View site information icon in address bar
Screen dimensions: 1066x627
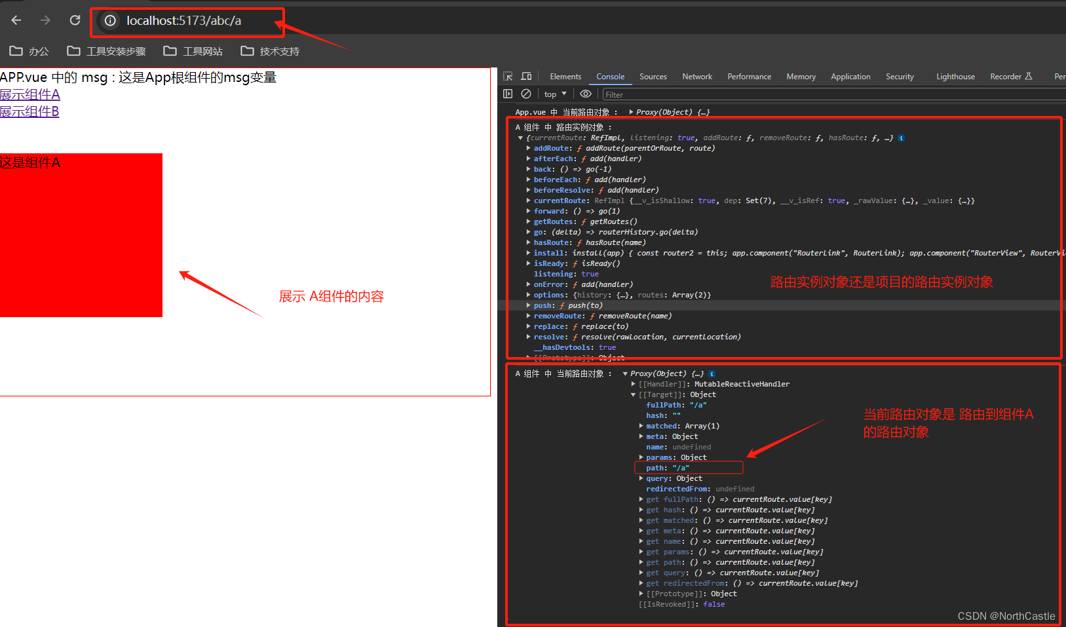click(x=111, y=21)
